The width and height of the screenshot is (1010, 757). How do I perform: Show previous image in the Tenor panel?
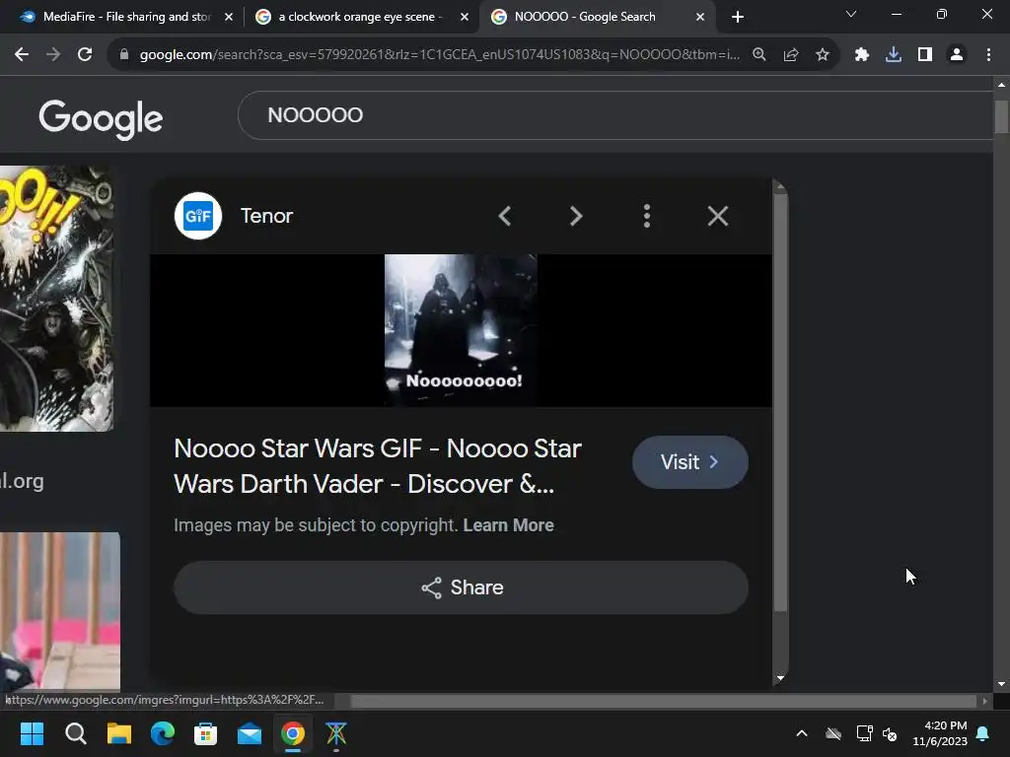point(505,216)
